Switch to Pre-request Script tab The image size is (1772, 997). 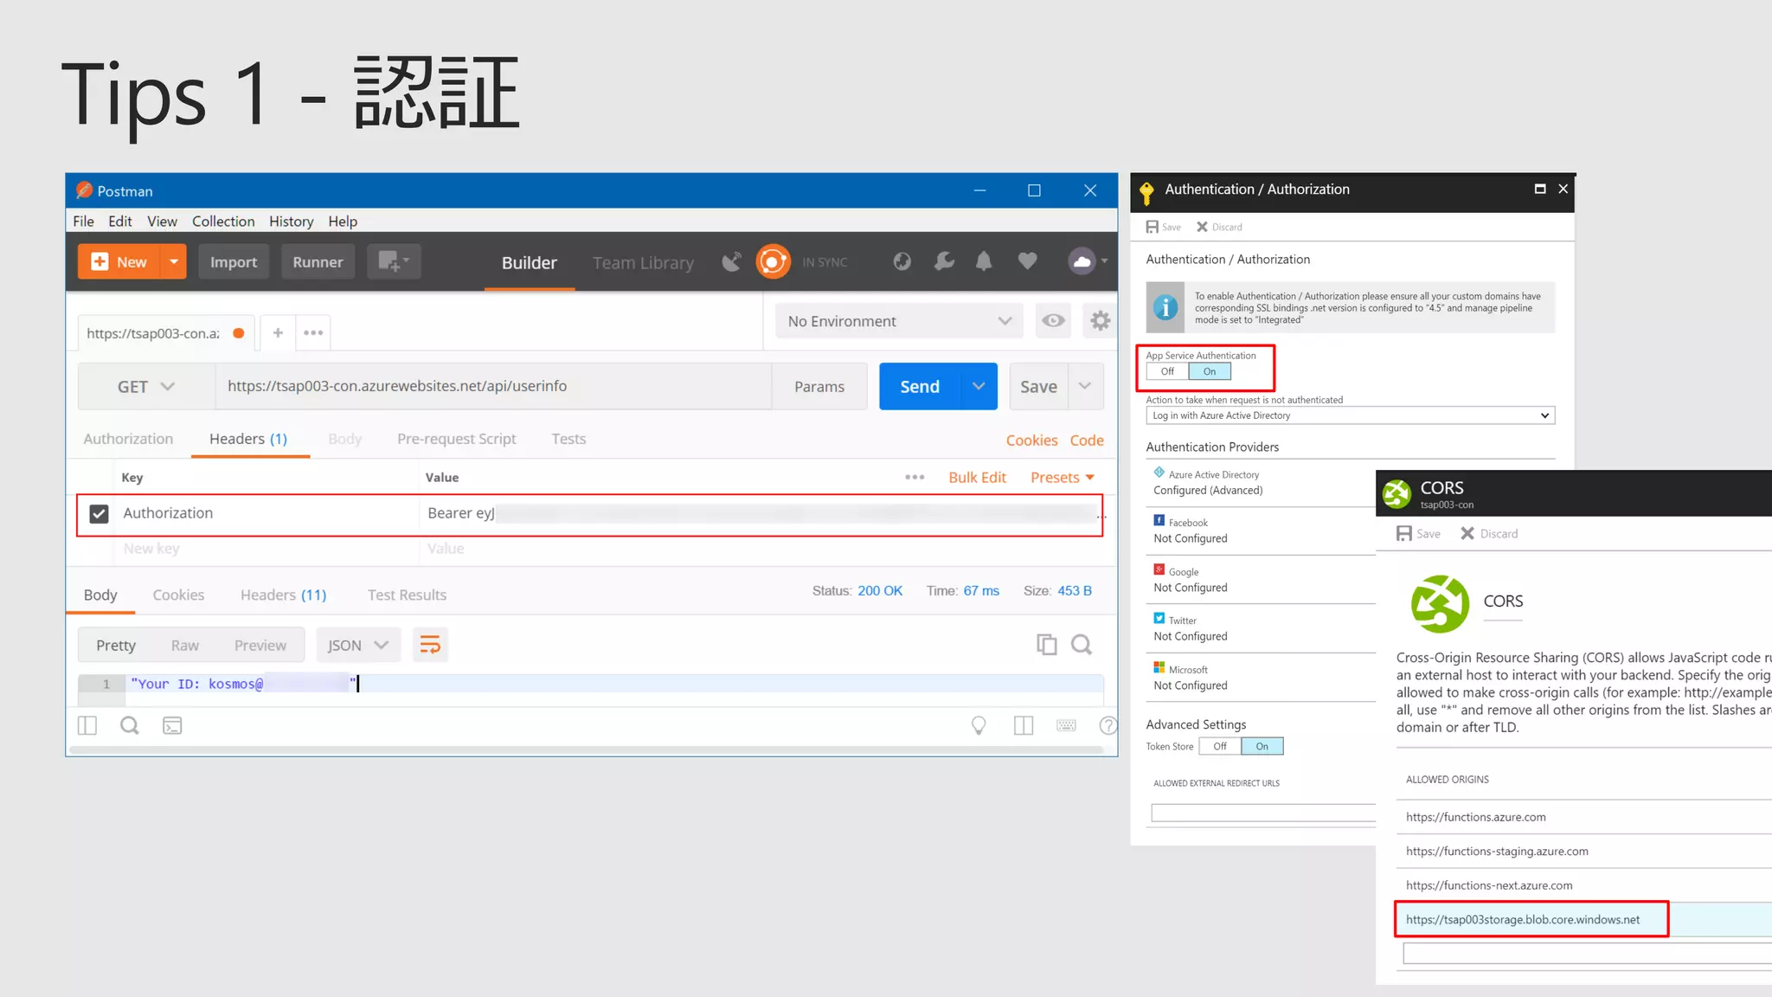(x=456, y=439)
